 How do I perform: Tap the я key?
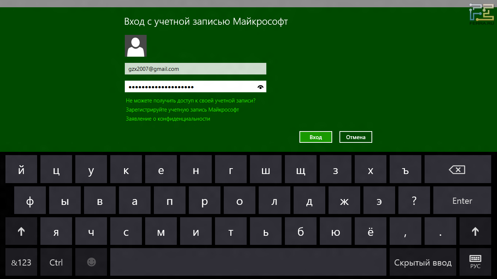56,231
